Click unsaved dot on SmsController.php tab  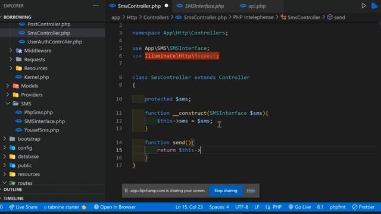(167, 5)
